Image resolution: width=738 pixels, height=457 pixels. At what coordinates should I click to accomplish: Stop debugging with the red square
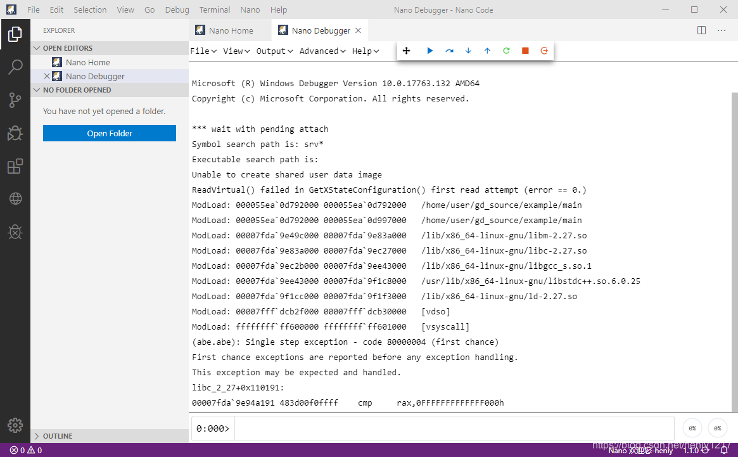(x=525, y=51)
